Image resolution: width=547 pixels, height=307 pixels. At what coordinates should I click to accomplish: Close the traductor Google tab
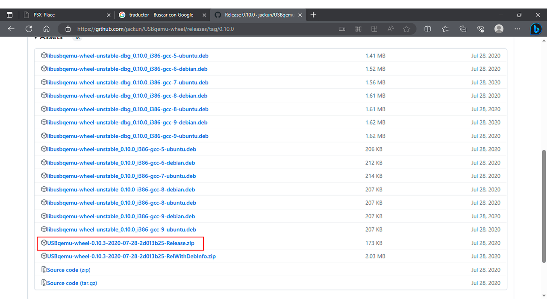204,15
